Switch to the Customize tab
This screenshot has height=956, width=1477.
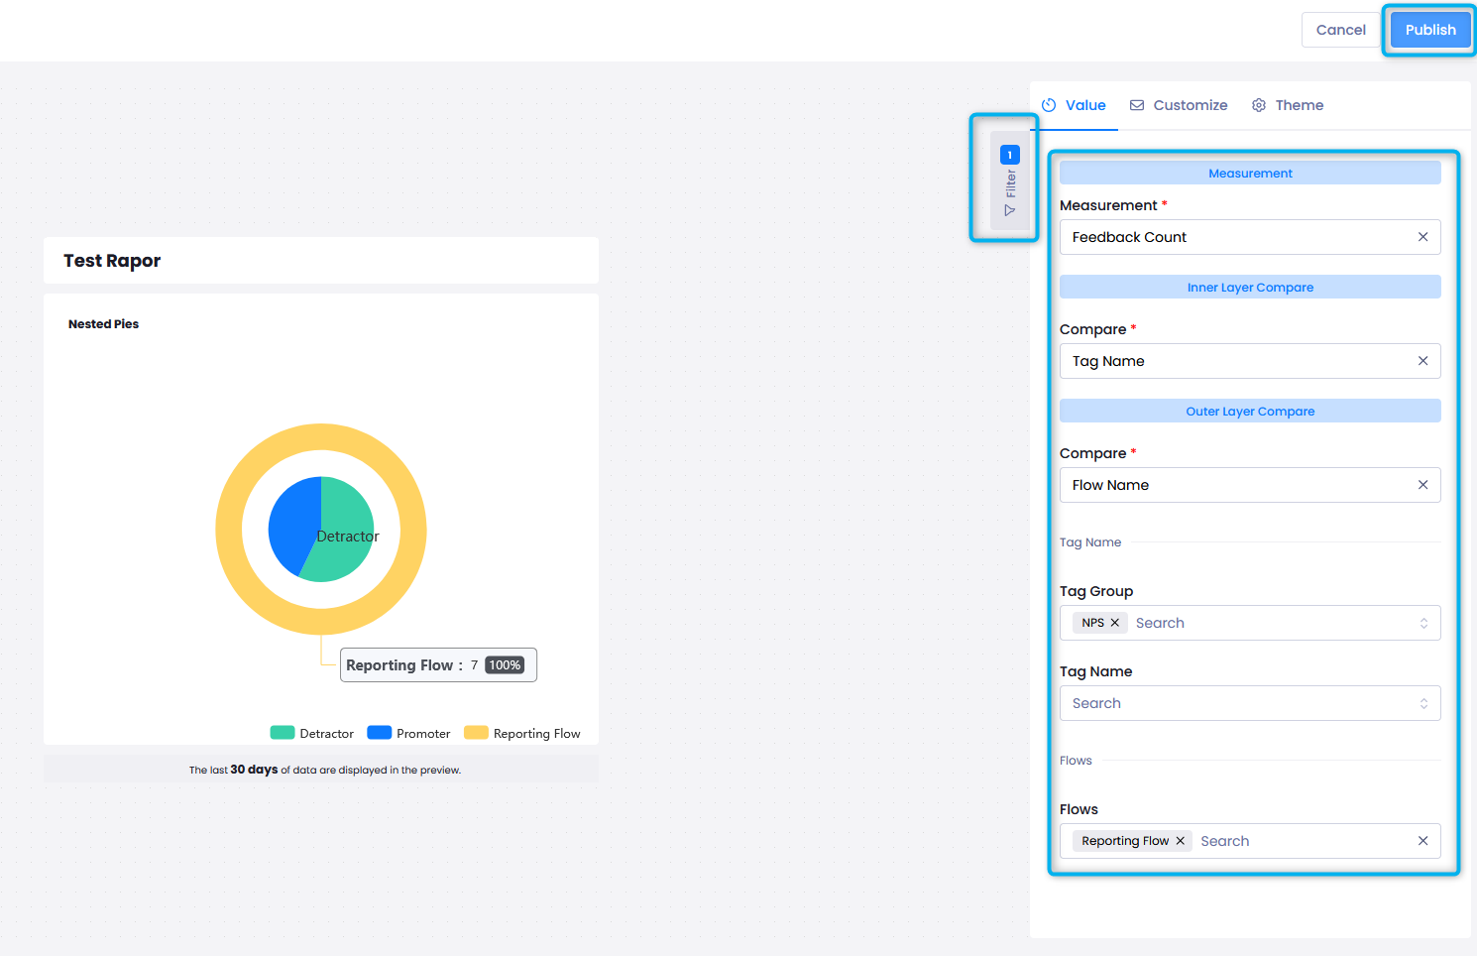click(1190, 105)
